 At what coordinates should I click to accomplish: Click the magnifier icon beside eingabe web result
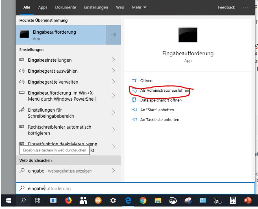22,171
